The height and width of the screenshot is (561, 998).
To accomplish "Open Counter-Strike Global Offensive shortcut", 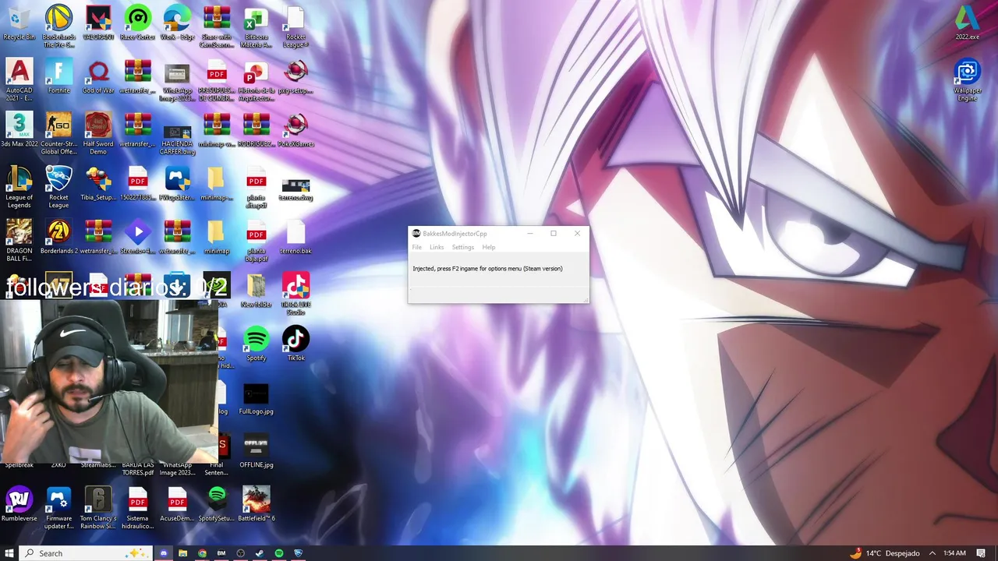I will 58,132.
